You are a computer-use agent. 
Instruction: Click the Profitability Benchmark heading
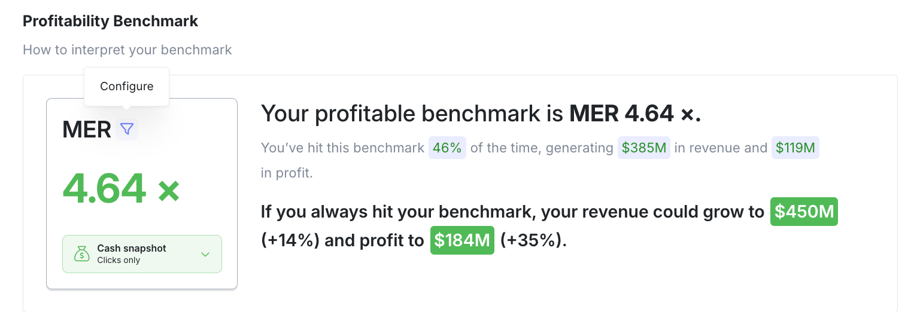pos(111,21)
